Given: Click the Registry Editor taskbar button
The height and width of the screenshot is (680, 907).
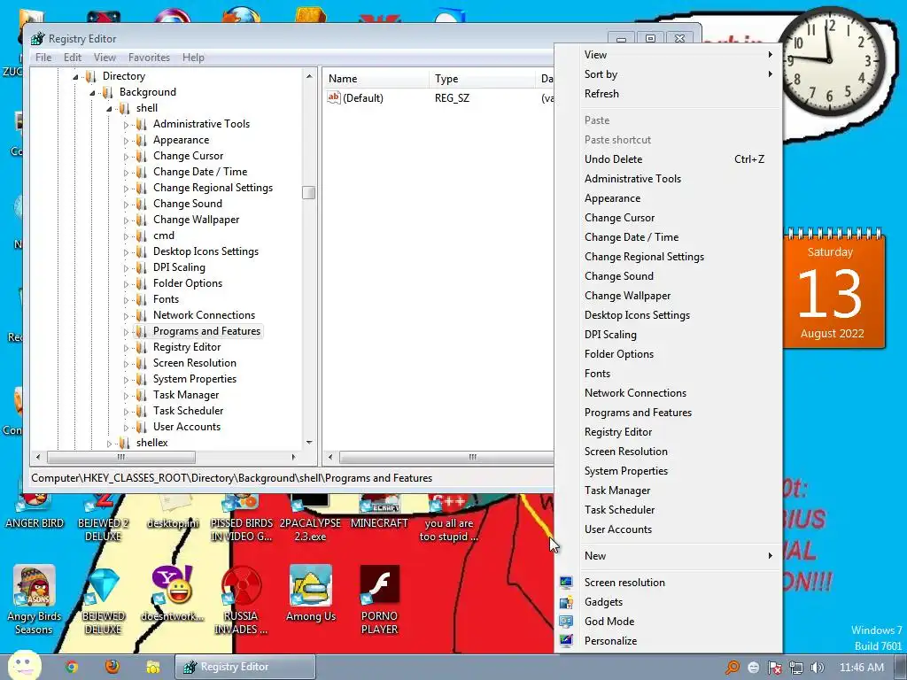Looking at the screenshot, I should pyautogui.click(x=245, y=667).
